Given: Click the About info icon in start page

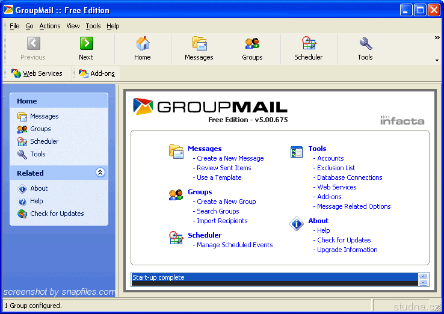Looking at the screenshot, I should coord(297,224).
